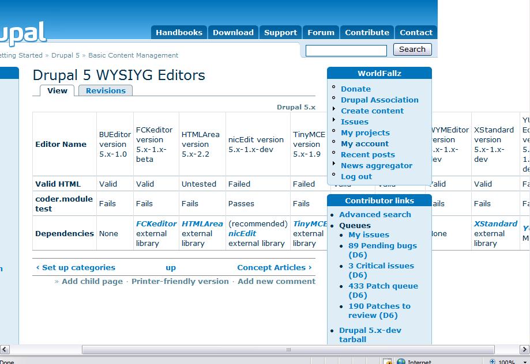Click the 'Dependencies' row header
The image size is (530, 364).
coord(64,233)
